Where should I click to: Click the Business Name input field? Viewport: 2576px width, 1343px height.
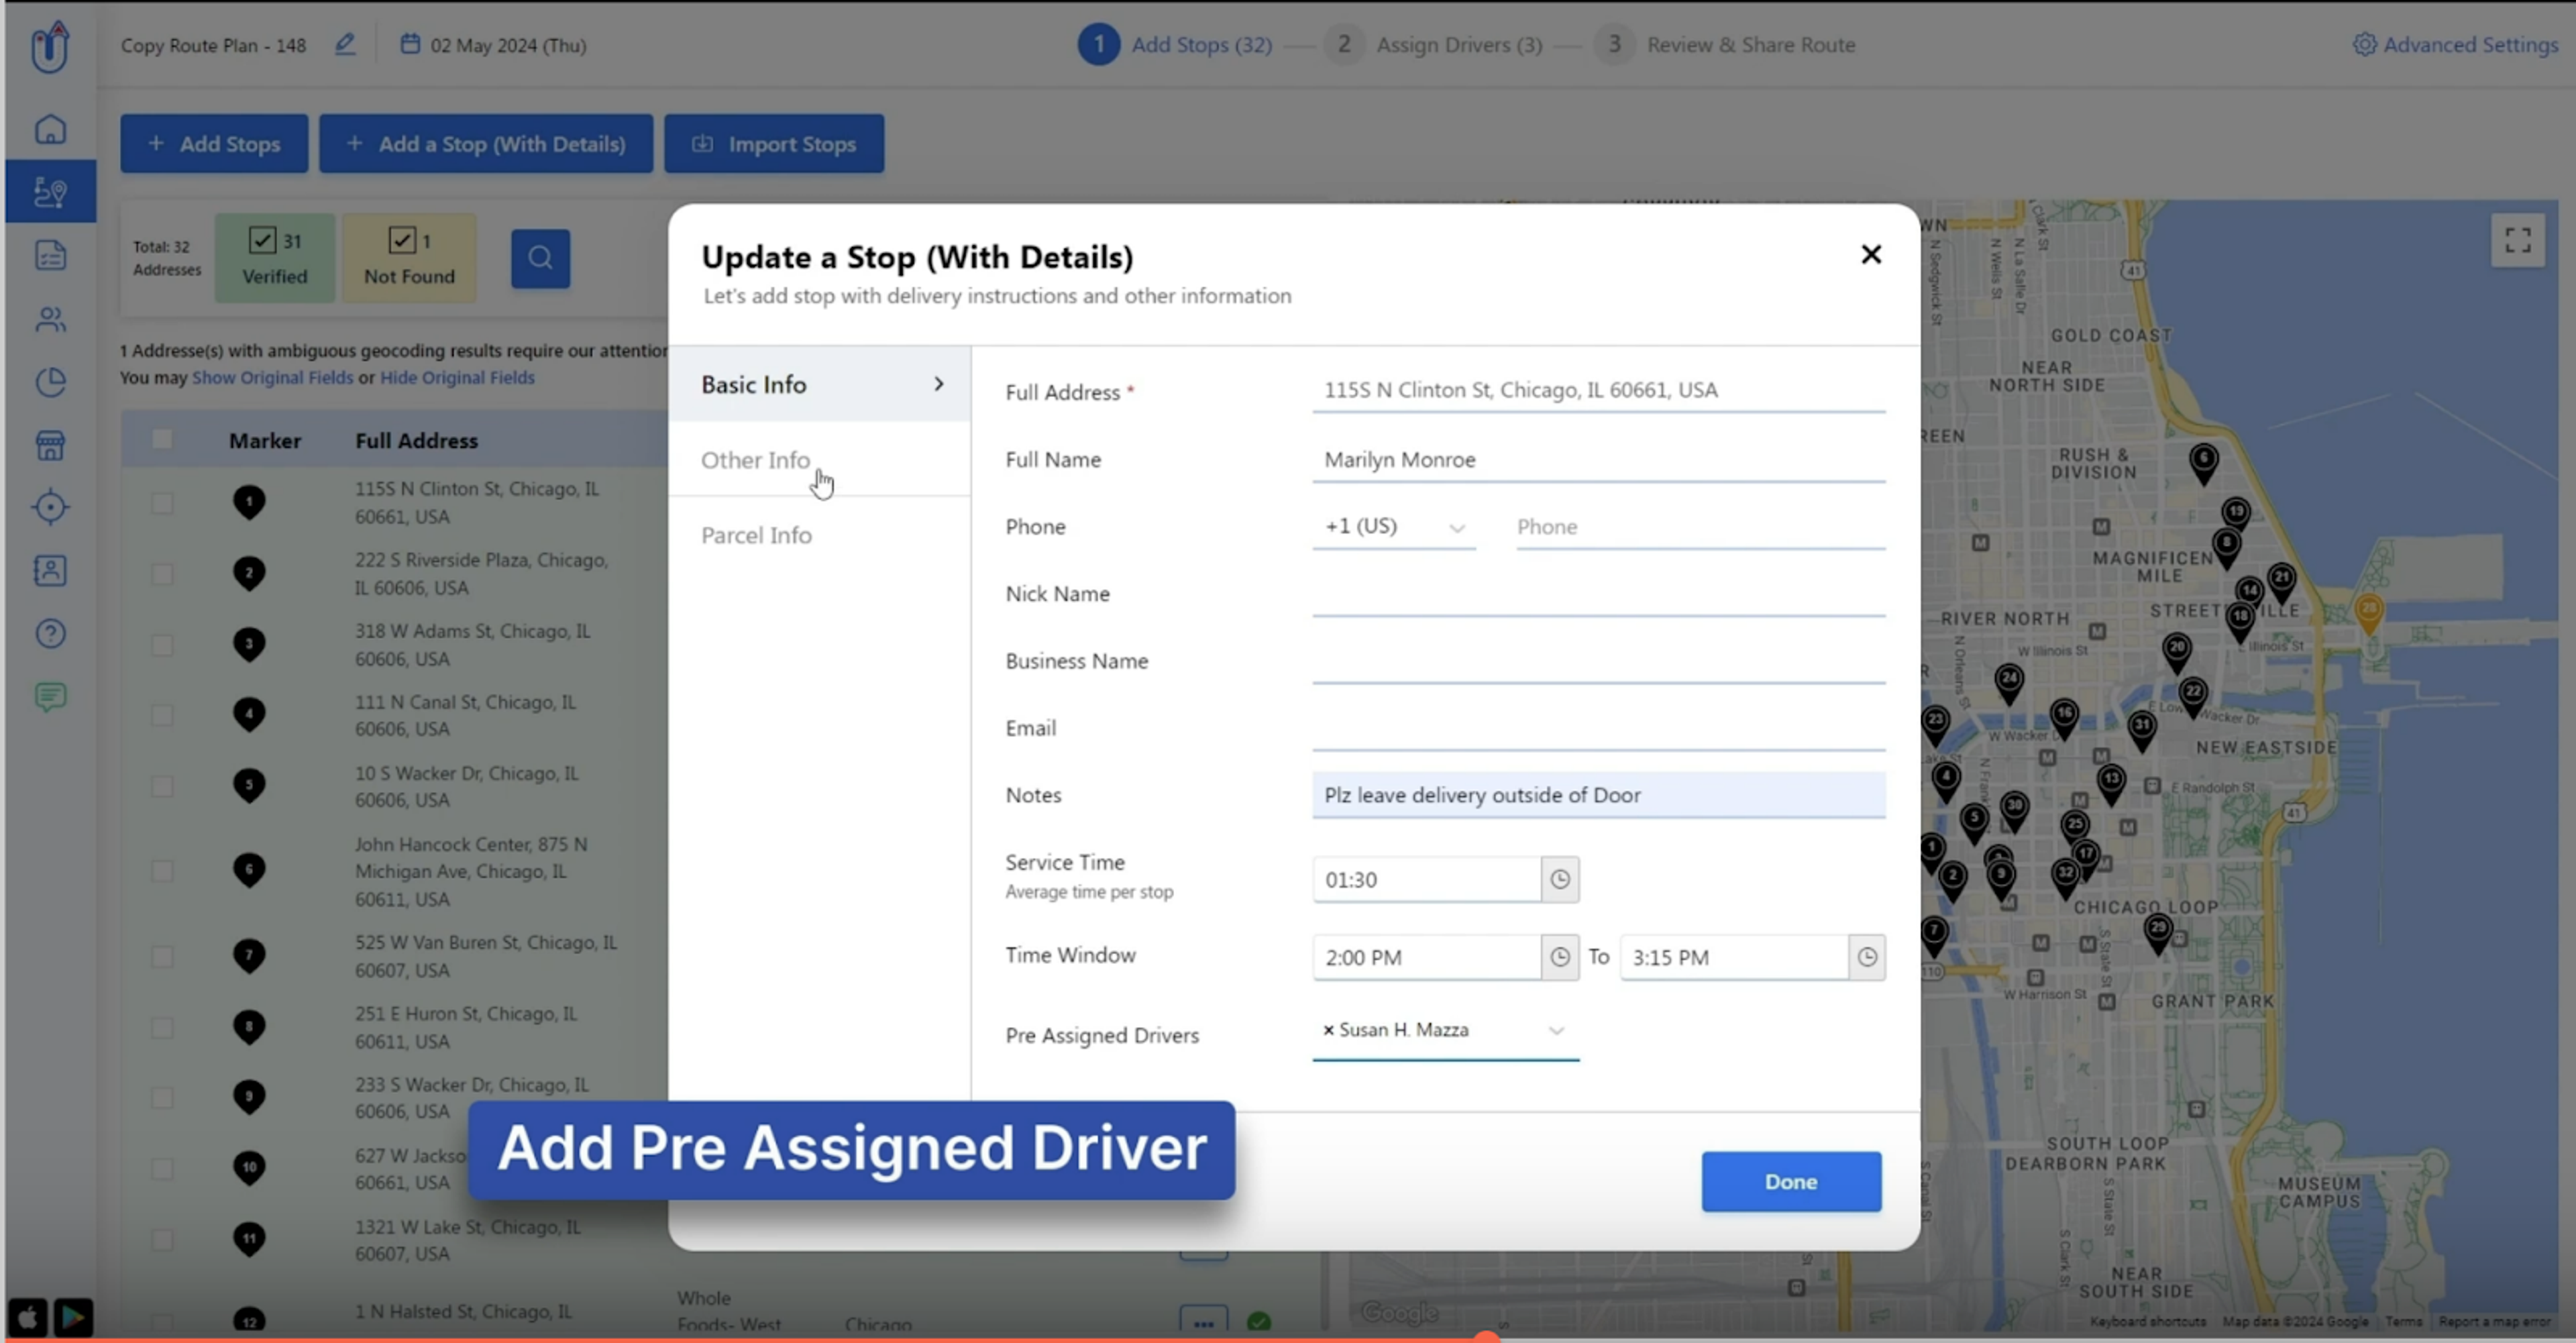[1599, 661]
